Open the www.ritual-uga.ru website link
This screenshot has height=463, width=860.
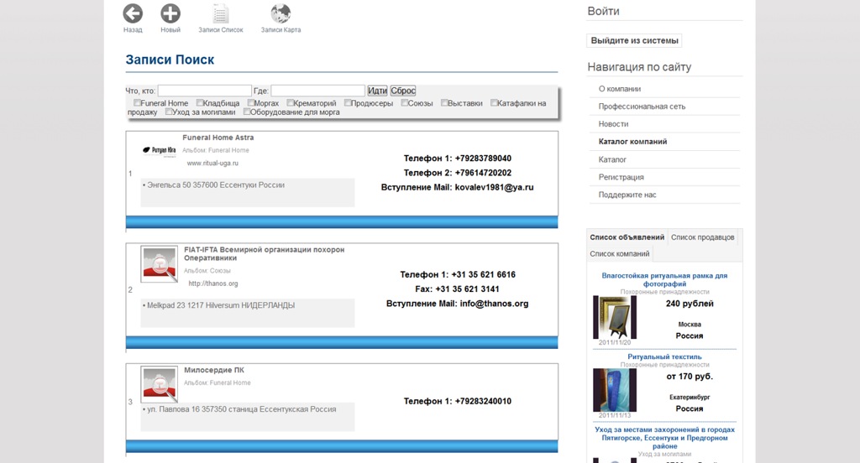[x=212, y=164]
